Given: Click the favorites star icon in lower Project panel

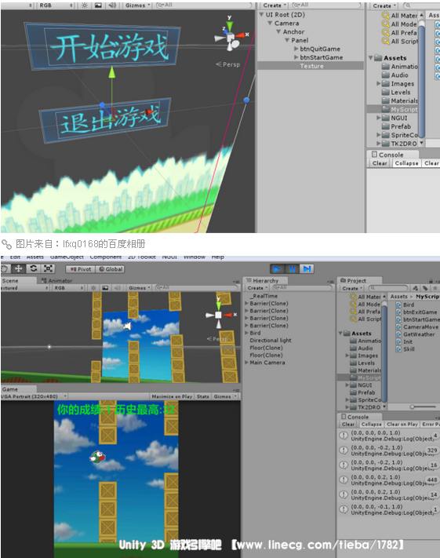Looking at the screenshot, I should coord(435,288).
